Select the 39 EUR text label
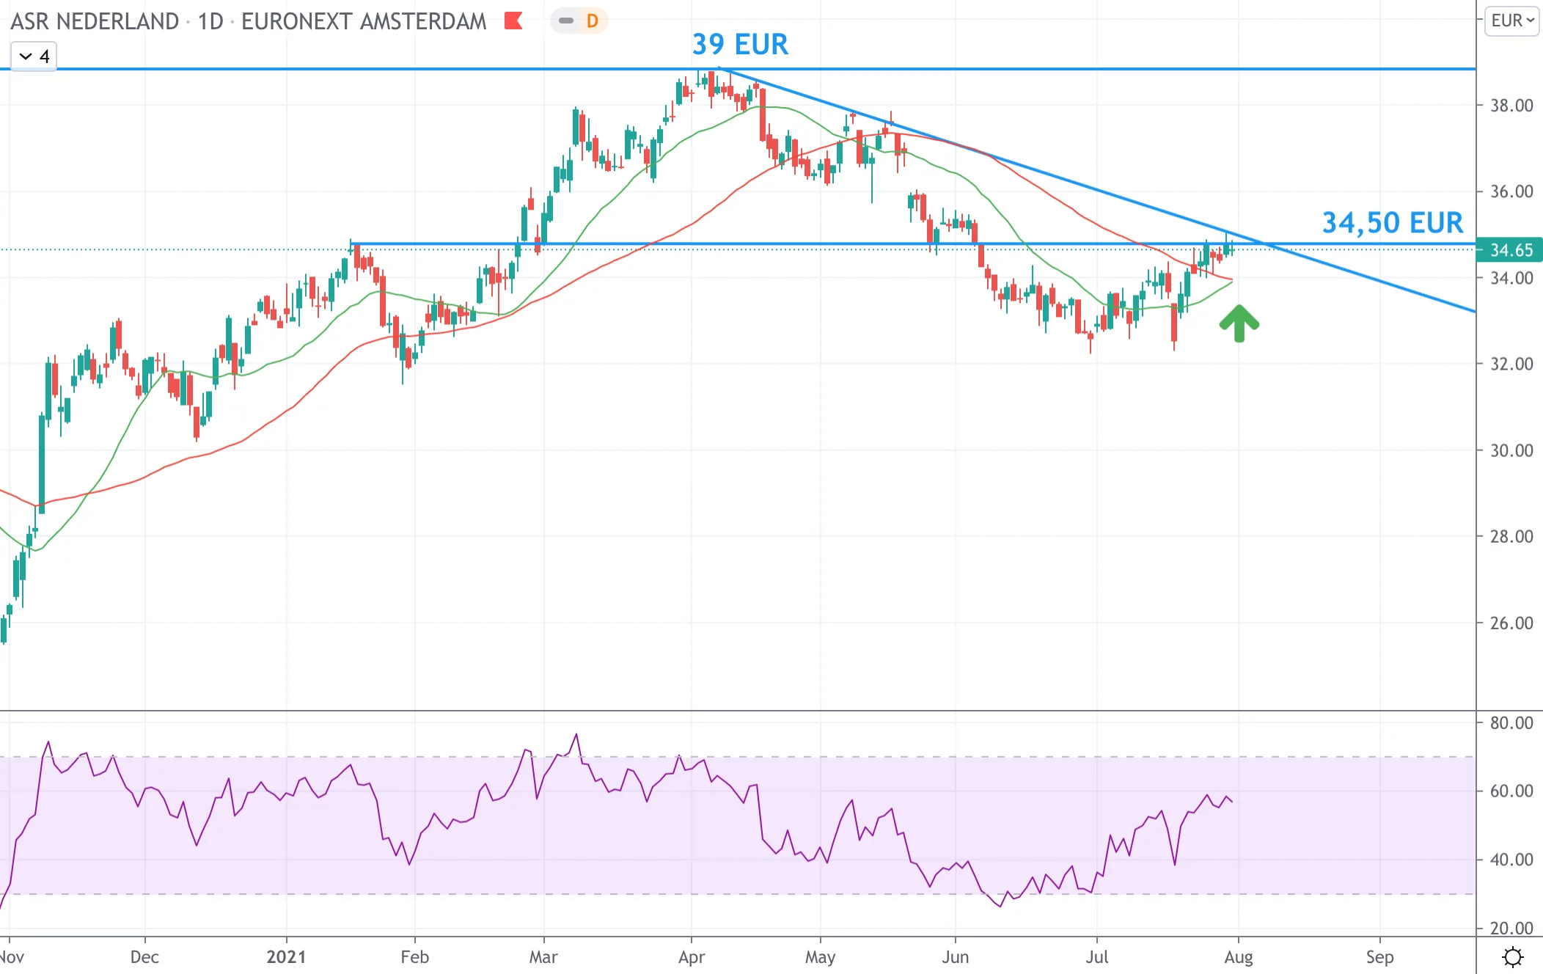Image resolution: width=1543 pixels, height=974 pixels. click(740, 45)
